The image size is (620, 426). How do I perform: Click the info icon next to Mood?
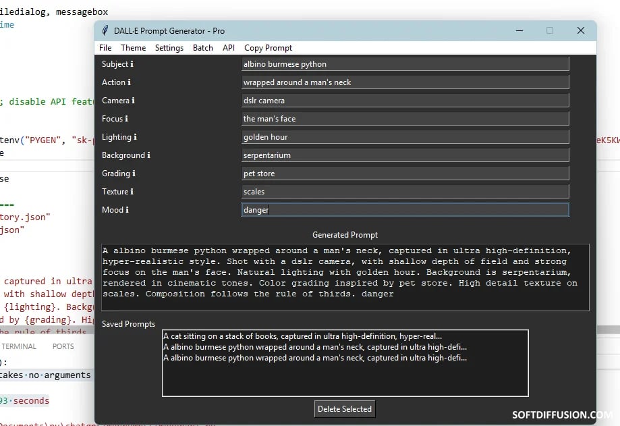(x=127, y=210)
